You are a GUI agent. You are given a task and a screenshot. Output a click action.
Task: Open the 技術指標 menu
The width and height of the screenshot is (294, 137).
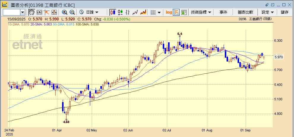[201, 12]
